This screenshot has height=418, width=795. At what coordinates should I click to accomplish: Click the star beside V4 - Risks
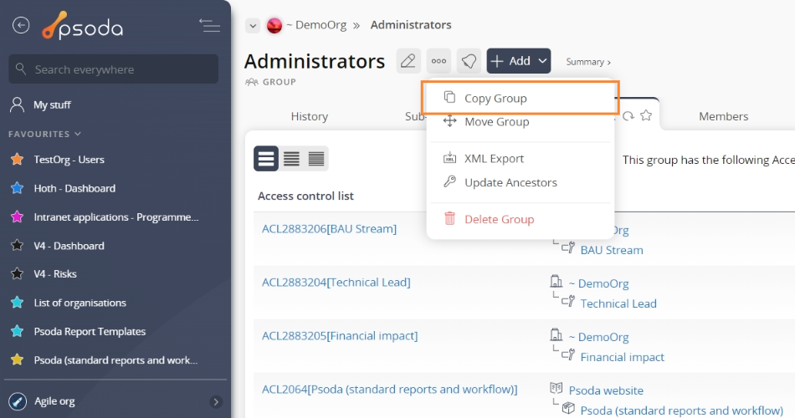(x=18, y=273)
